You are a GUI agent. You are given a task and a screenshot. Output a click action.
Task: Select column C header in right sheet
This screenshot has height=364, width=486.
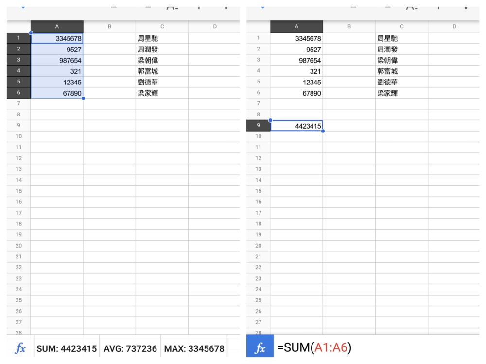(402, 27)
